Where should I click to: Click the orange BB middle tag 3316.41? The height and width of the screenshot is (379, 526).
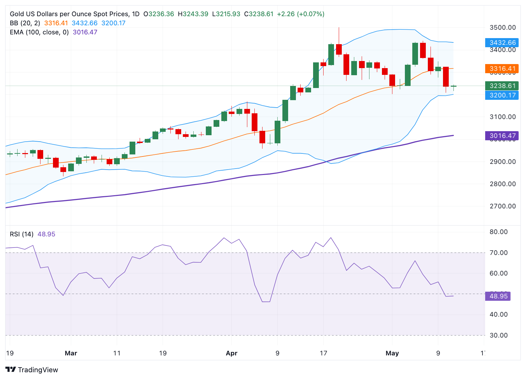point(502,69)
